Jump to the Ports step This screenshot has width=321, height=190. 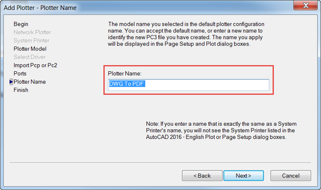tap(20, 74)
